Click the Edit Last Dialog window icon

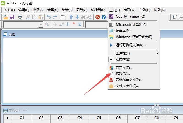click(63, 17)
